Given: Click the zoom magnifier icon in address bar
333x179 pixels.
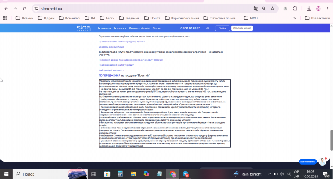Looking at the screenshot, I should pyautogui.click(x=264, y=9).
